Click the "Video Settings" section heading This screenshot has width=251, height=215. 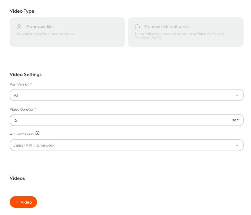(x=26, y=74)
